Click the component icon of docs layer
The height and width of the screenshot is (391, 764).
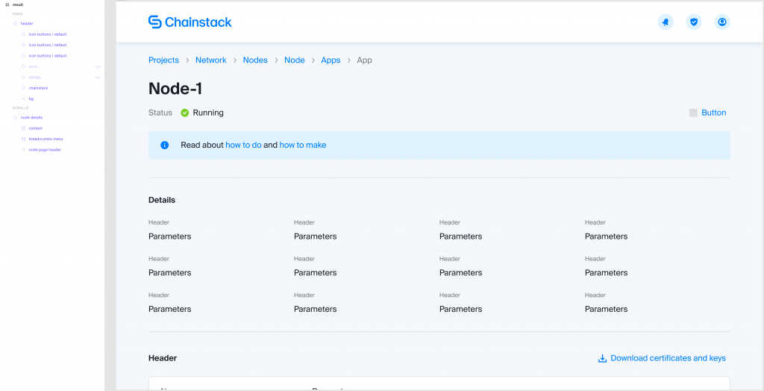23,66
